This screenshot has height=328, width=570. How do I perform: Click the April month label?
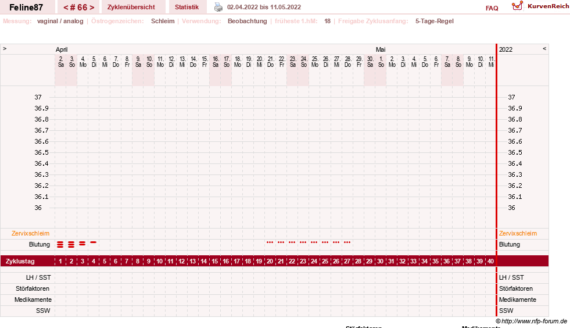pyautogui.click(x=62, y=49)
